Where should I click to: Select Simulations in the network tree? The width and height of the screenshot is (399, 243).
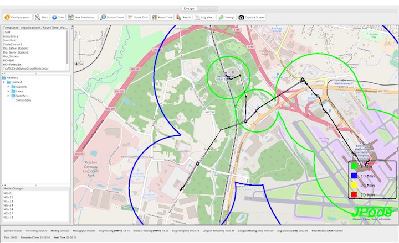tap(23, 100)
